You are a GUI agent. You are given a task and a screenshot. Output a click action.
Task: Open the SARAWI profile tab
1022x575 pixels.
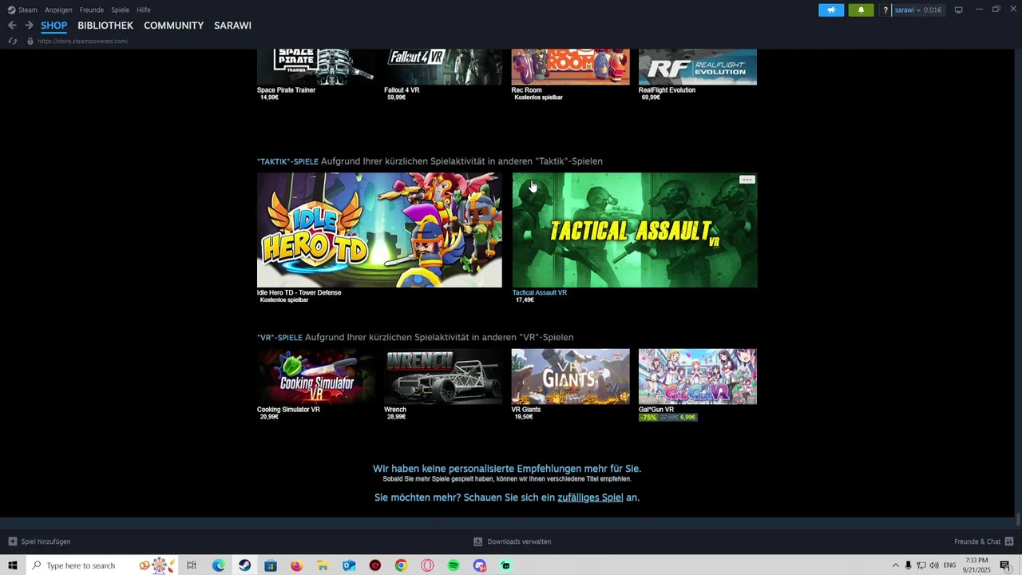pos(232,26)
